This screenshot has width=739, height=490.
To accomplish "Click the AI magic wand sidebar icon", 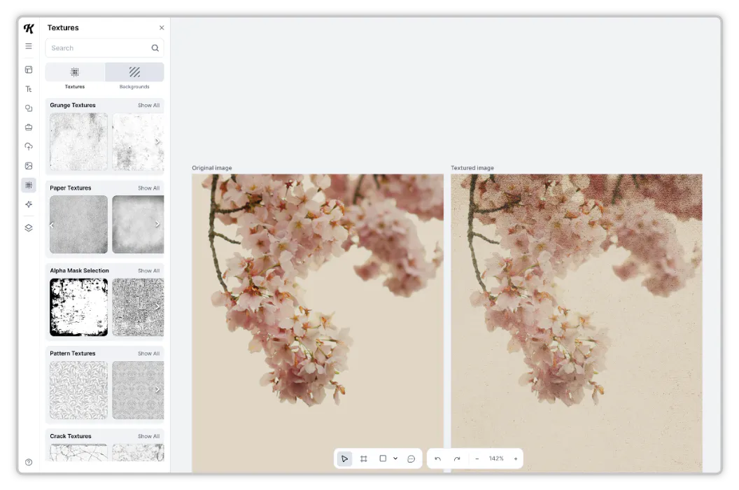I will click(x=29, y=204).
